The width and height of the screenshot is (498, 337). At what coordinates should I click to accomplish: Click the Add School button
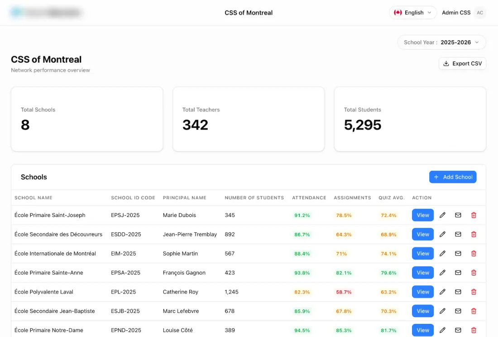[453, 177]
